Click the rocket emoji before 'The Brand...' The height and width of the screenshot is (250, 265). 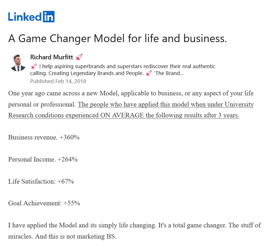149,73
